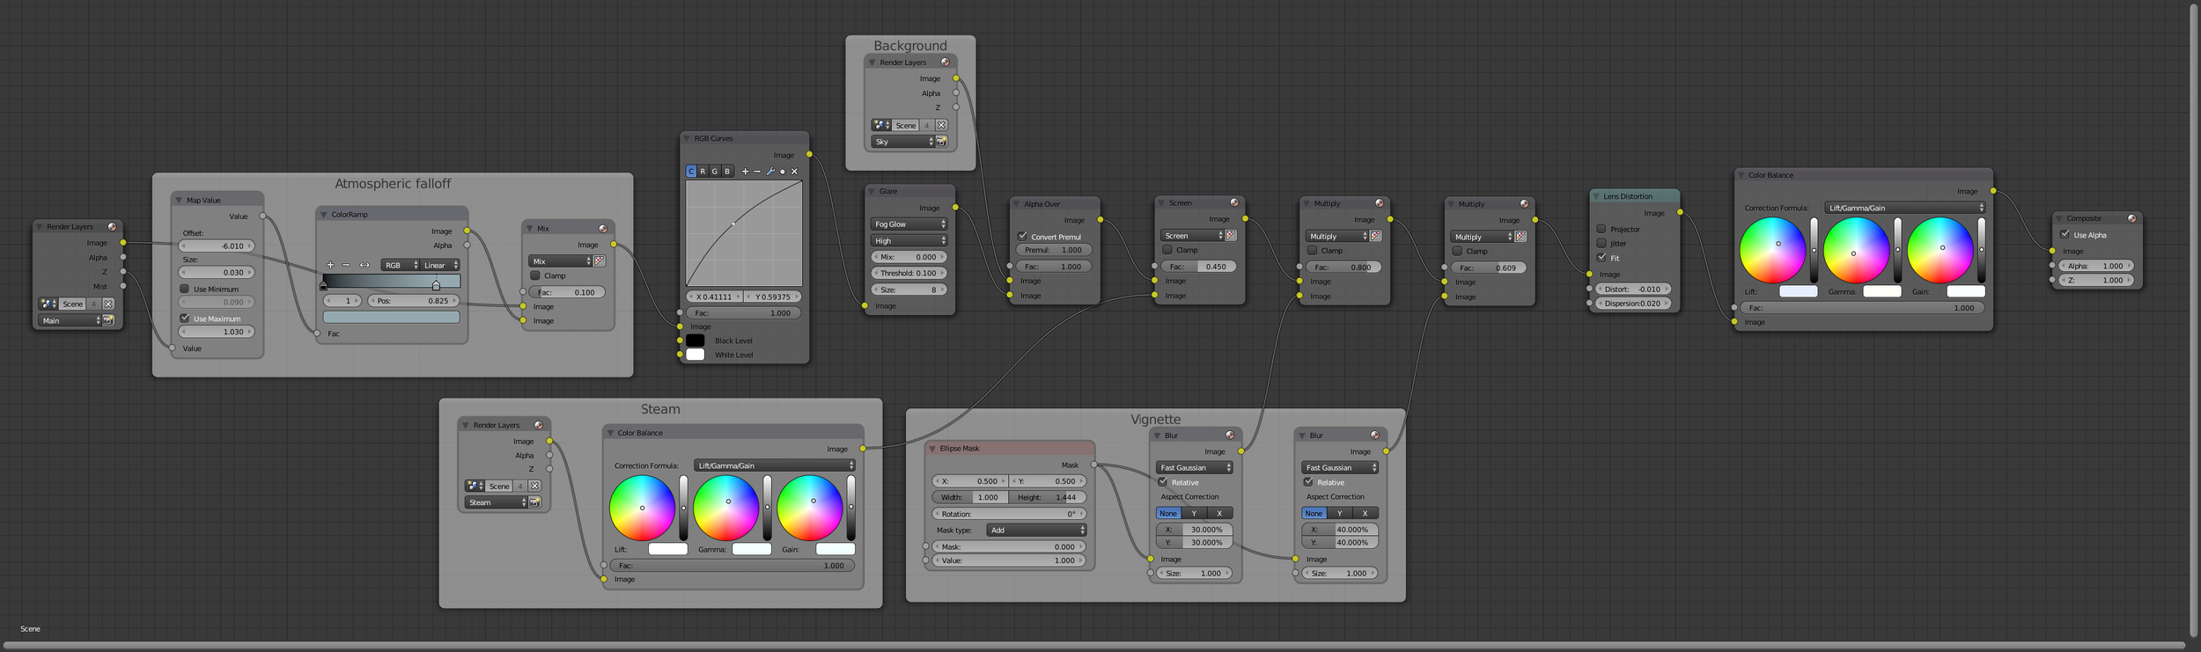This screenshot has height=652, width=2201.
Task: Uncheck Fit in Lens Distortion node
Action: pos(1601,258)
